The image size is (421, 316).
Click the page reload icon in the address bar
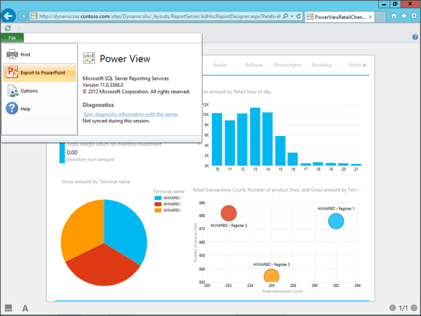pyautogui.click(x=299, y=16)
